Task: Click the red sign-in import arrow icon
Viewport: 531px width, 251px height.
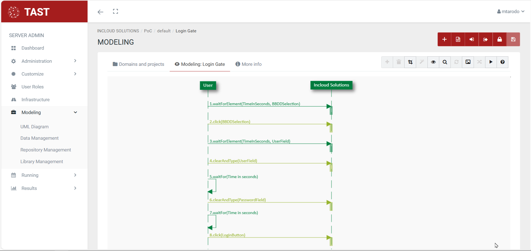Action: tap(472, 39)
